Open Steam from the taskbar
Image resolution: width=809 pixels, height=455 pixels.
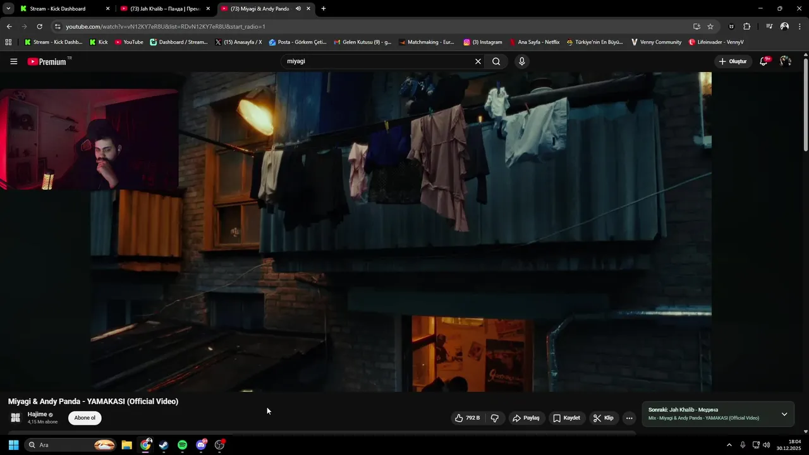pyautogui.click(x=164, y=445)
